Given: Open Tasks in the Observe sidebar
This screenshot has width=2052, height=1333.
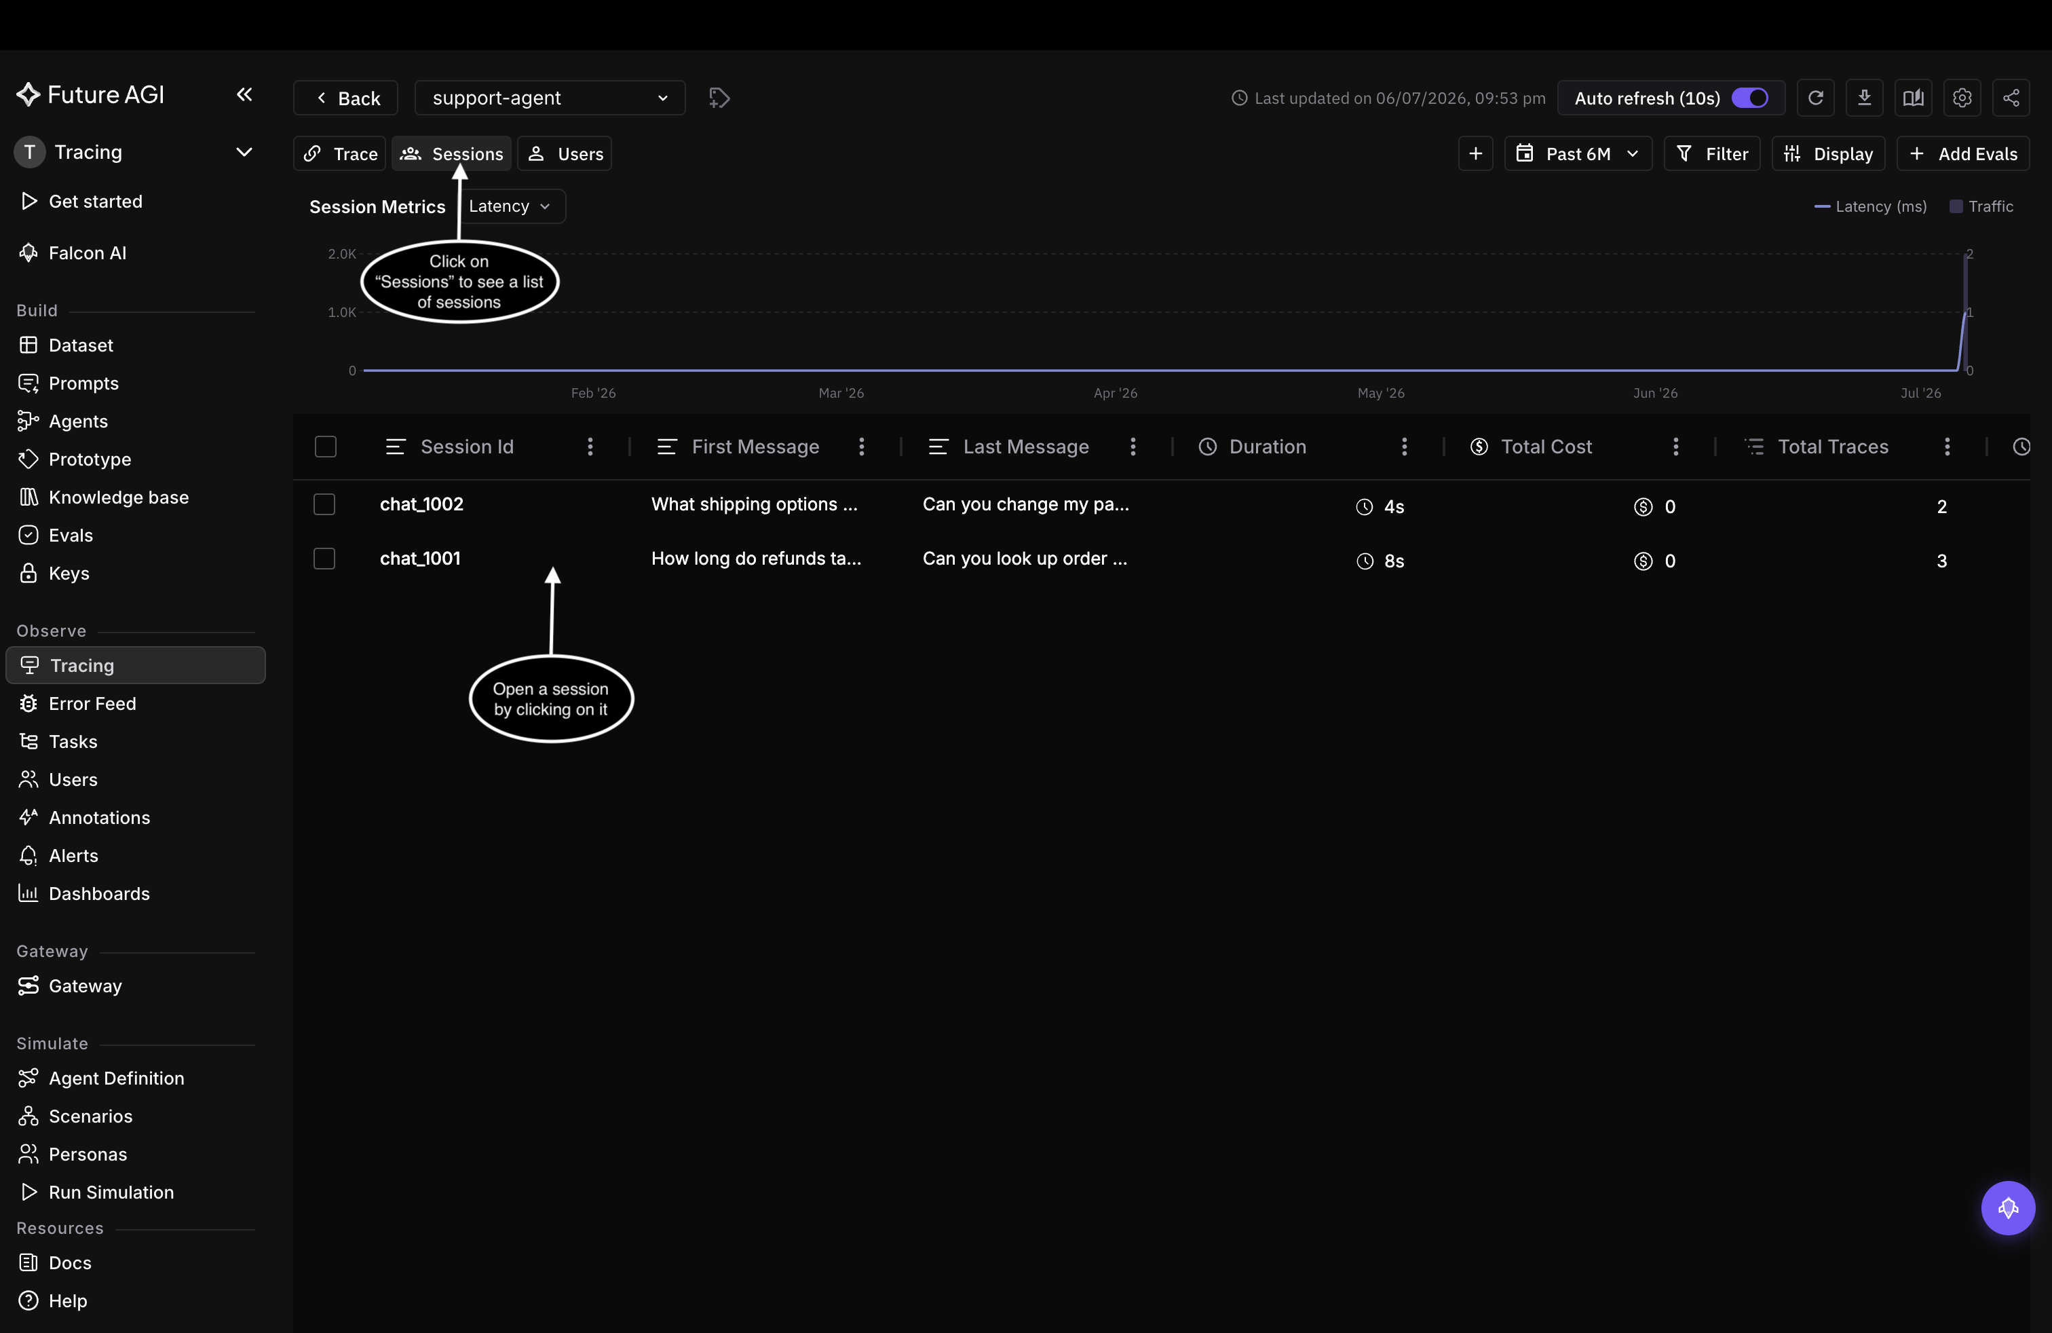Looking at the screenshot, I should (135, 742).
